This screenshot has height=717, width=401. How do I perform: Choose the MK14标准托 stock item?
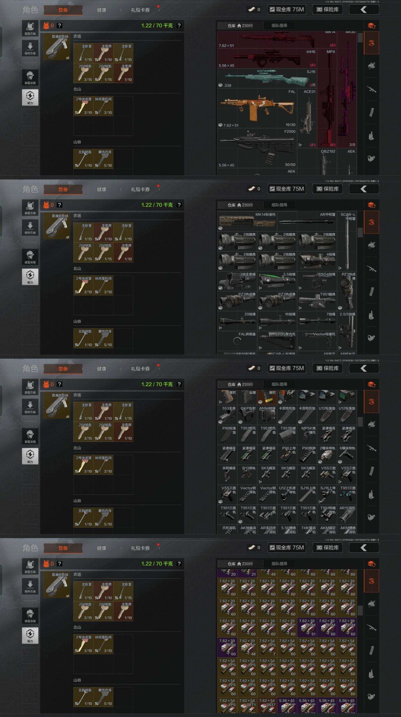(x=247, y=221)
